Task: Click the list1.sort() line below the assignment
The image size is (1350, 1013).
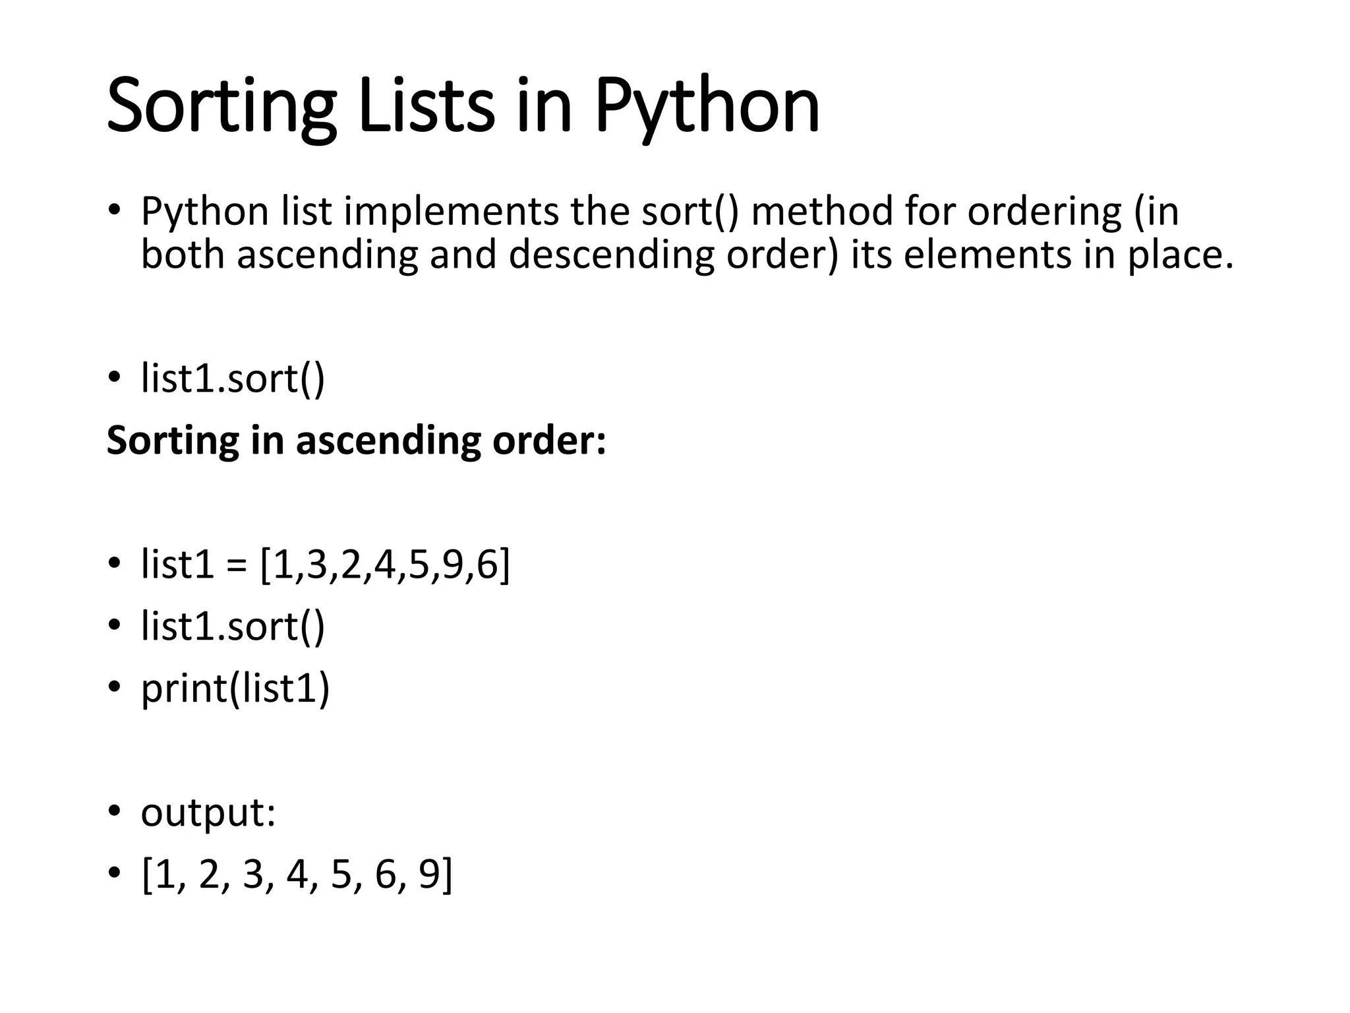Action: click(x=233, y=626)
